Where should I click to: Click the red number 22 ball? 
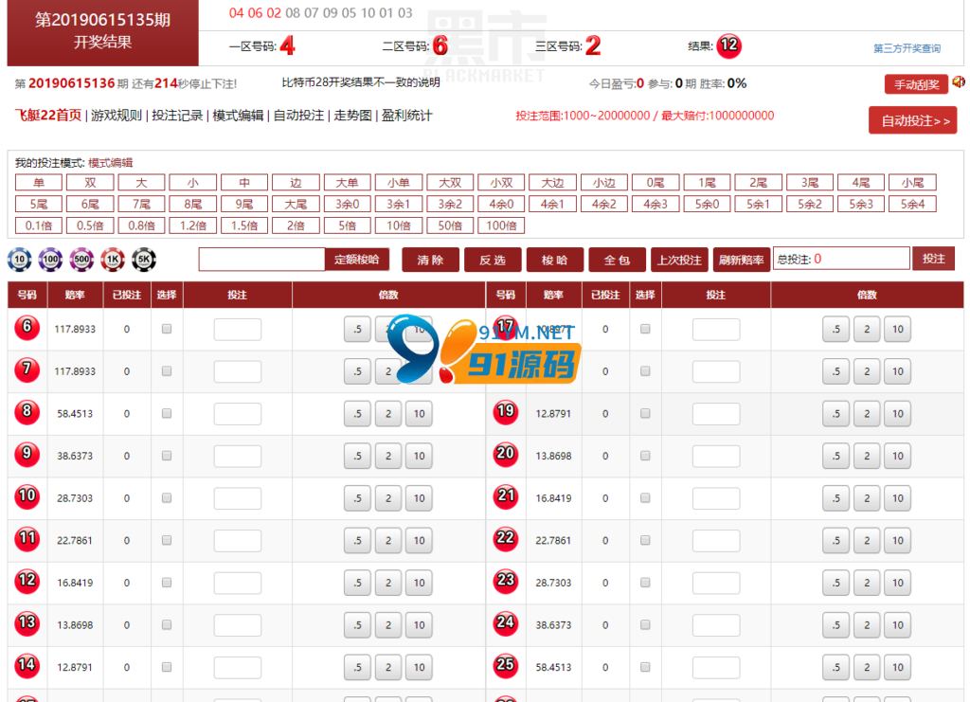point(506,539)
